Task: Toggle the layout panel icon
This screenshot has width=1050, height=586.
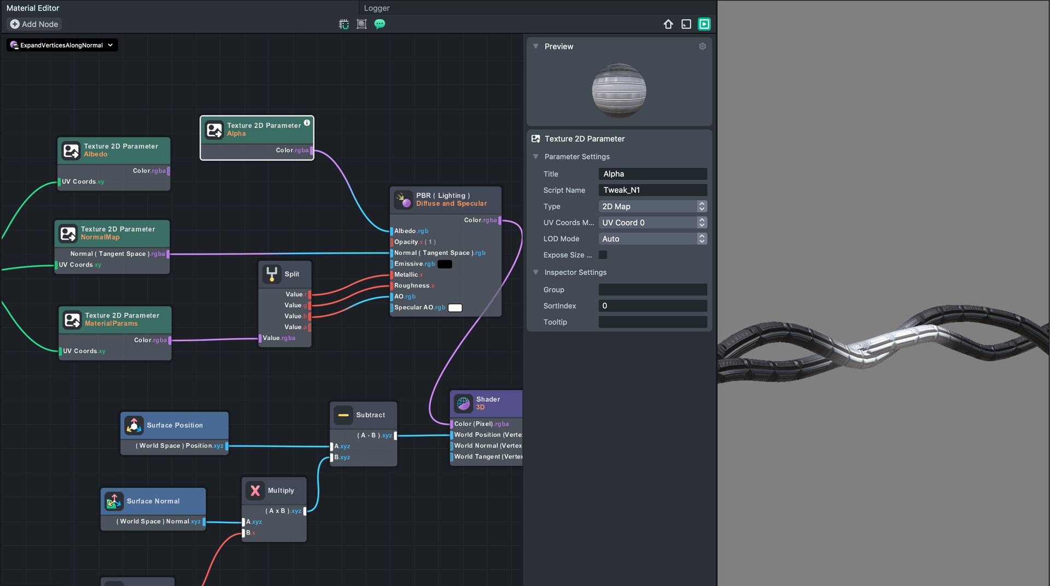Action: point(686,24)
